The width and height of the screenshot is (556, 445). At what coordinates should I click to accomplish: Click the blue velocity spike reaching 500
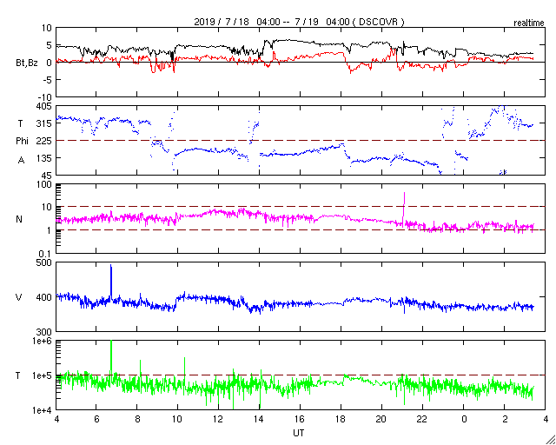(111, 282)
